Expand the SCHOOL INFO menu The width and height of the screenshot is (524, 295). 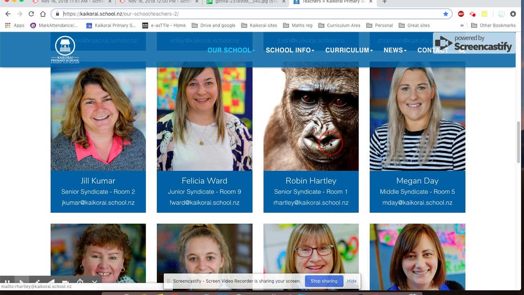click(290, 50)
